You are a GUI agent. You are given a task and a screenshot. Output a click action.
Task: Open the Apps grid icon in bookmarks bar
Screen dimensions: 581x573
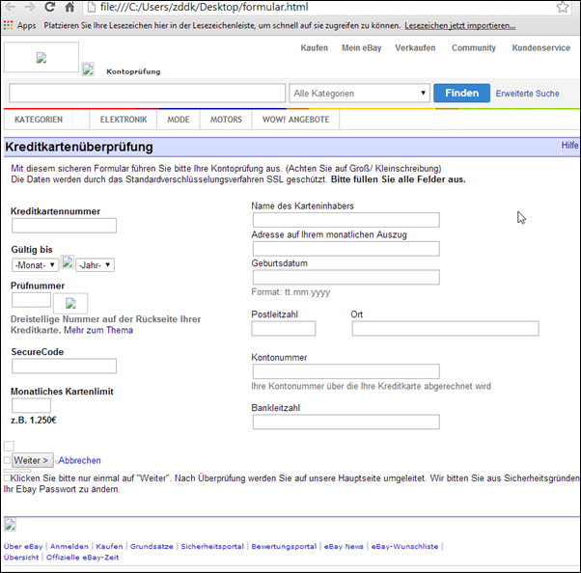(x=8, y=25)
